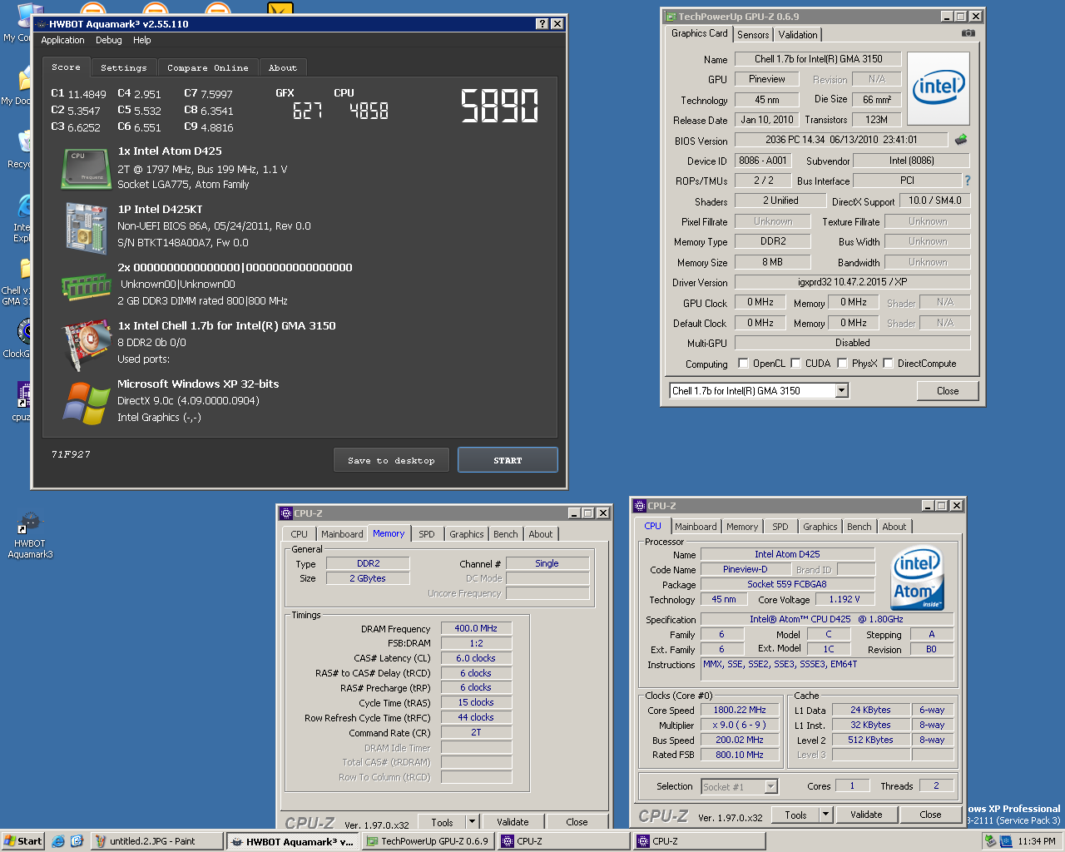This screenshot has height=852, width=1065.
Task: Click Close button in CPU-Z CPU window
Action: click(930, 815)
